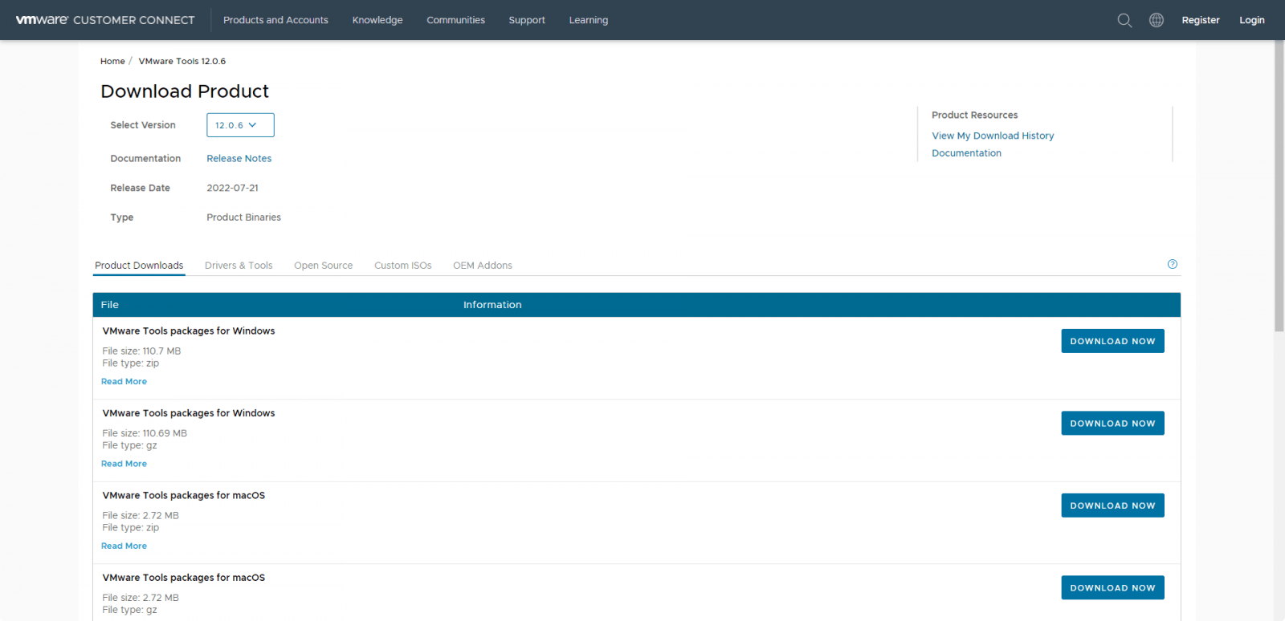Click Read More for Windows gz package
Viewport: 1285px width, 621px height.
pyautogui.click(x=124, y=464)
